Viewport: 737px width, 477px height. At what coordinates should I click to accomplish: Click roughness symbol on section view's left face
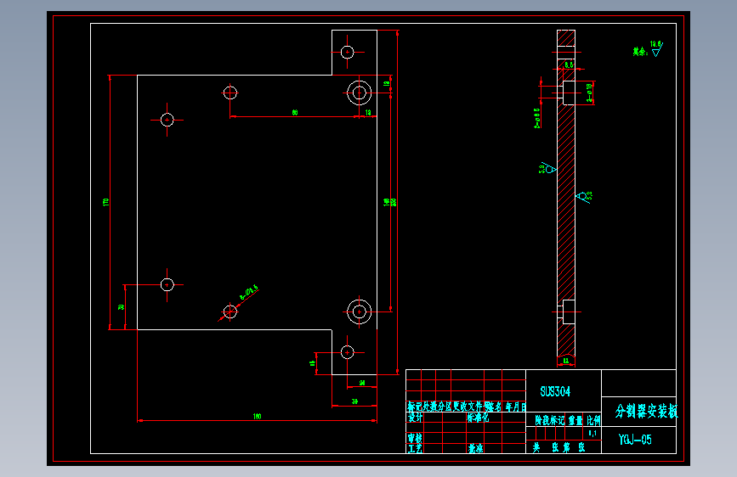(x=548, y=168)
